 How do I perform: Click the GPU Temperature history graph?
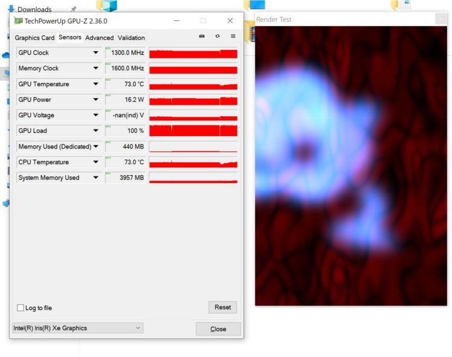coord(193,84)
